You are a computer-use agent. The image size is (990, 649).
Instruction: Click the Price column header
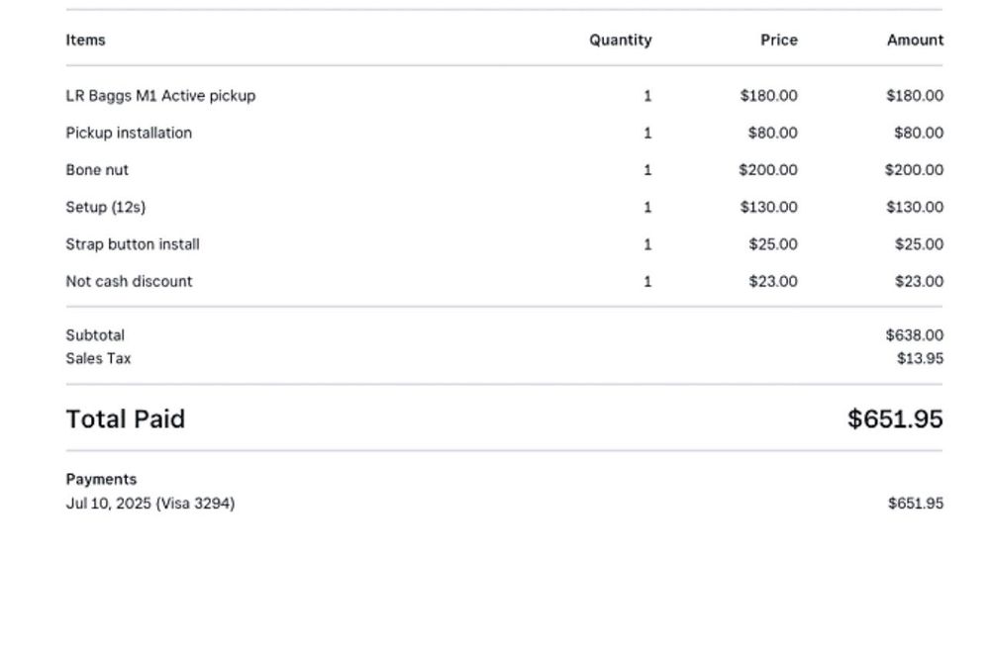778,41
